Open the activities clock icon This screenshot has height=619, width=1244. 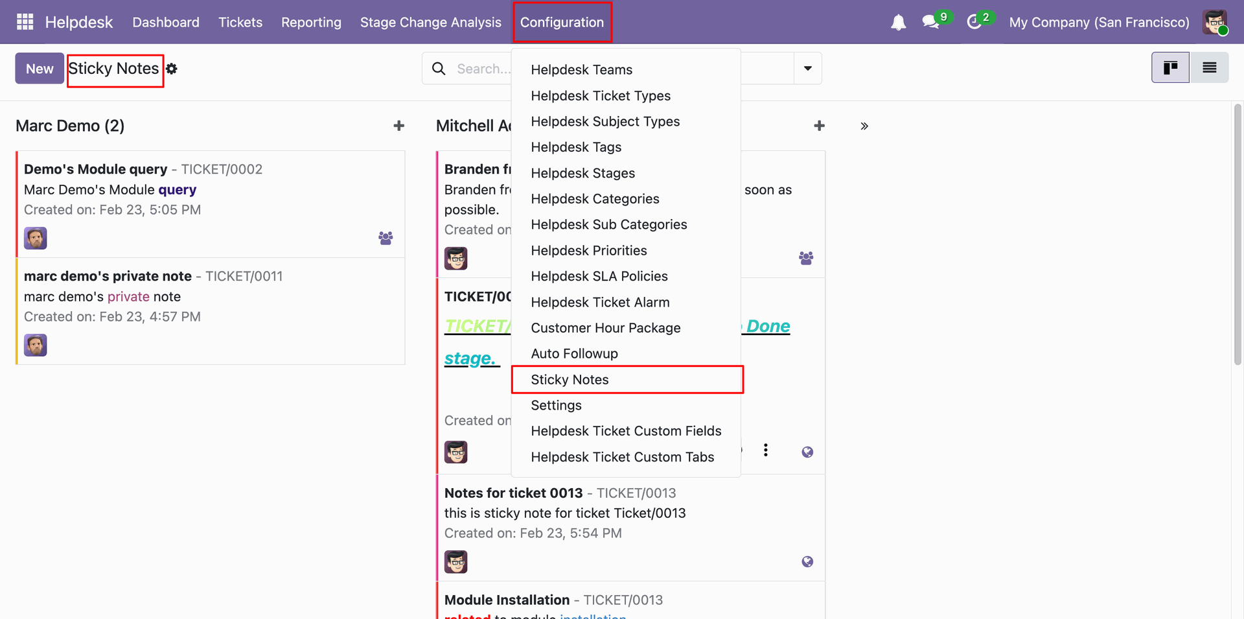tap(974, 22)
